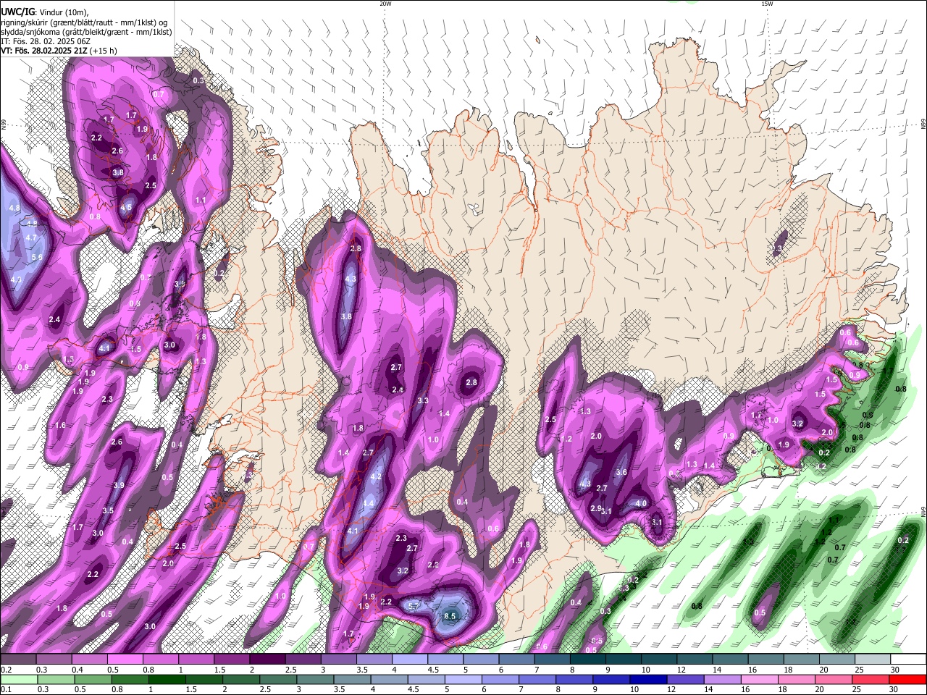Image resolution: width=927 pixels, height=695 pixels.
Task: Click the 5.7 value near the south coast
Action: coord(414,606)
